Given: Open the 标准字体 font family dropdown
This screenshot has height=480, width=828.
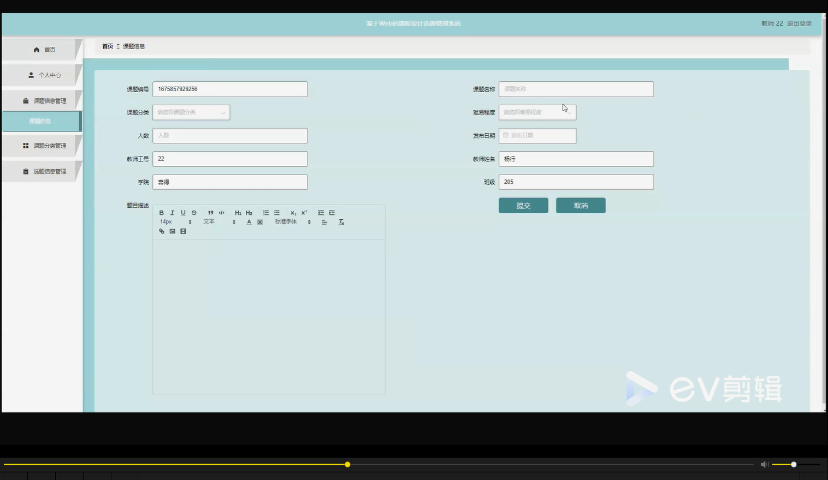Looking at the screenshot, I should point(293,222).
